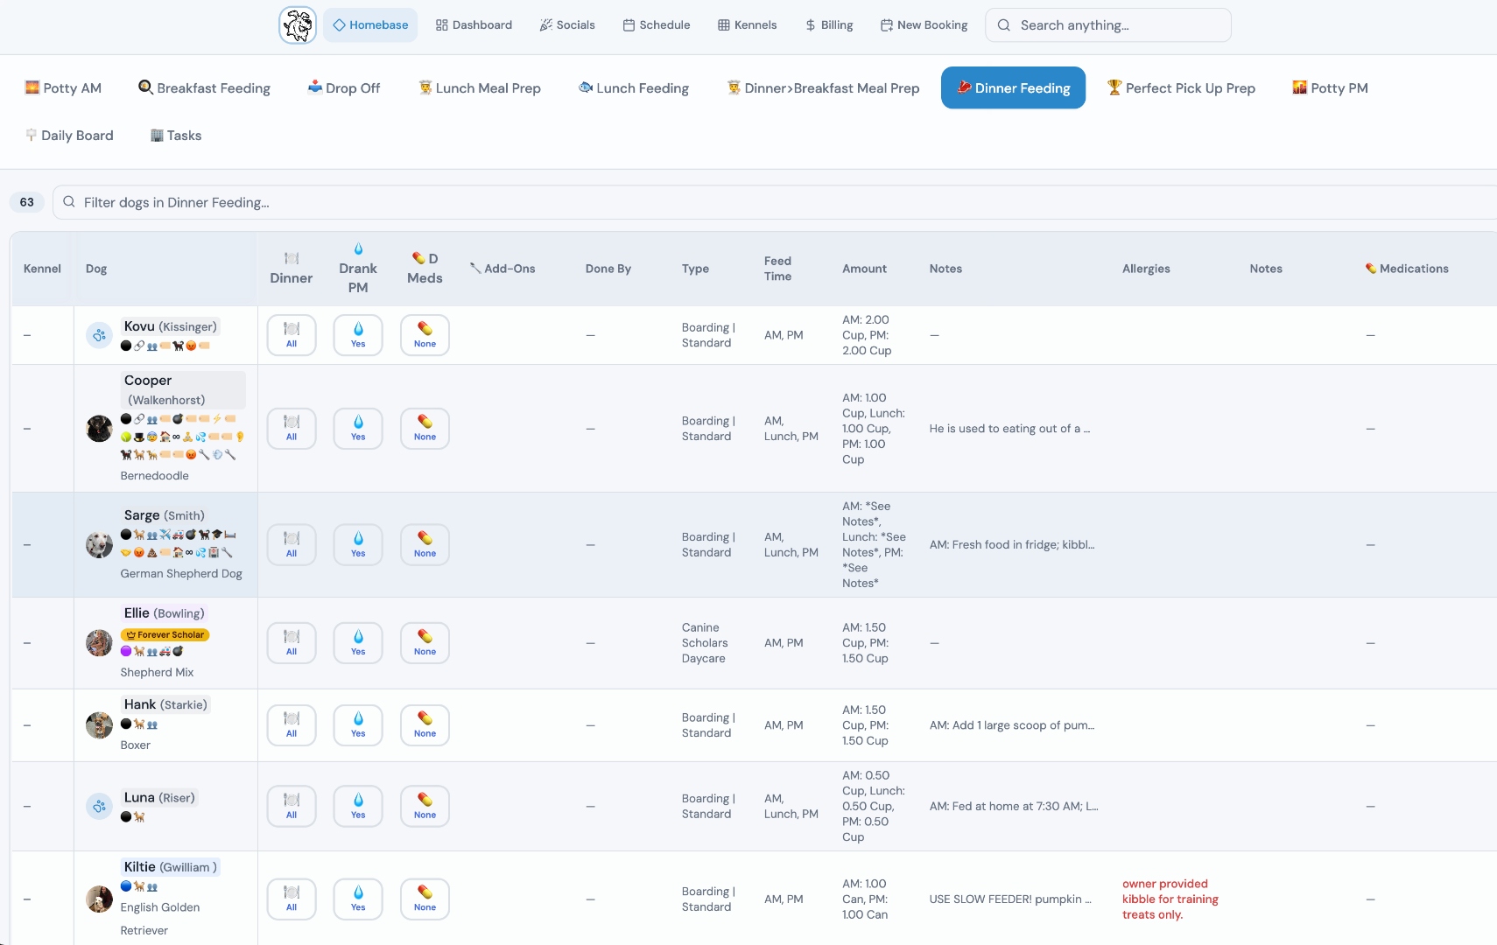1497x945 pixels.
Task: Toggle Kovu's Dinner 'All' button
Action: (292, 335)
